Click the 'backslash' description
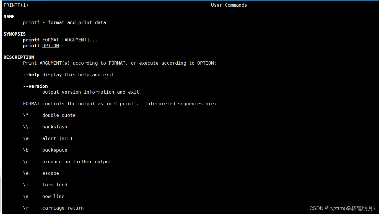 point(55,127)
